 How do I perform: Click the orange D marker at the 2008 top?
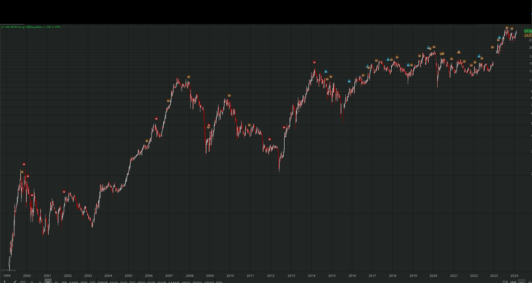pos(188,77)
